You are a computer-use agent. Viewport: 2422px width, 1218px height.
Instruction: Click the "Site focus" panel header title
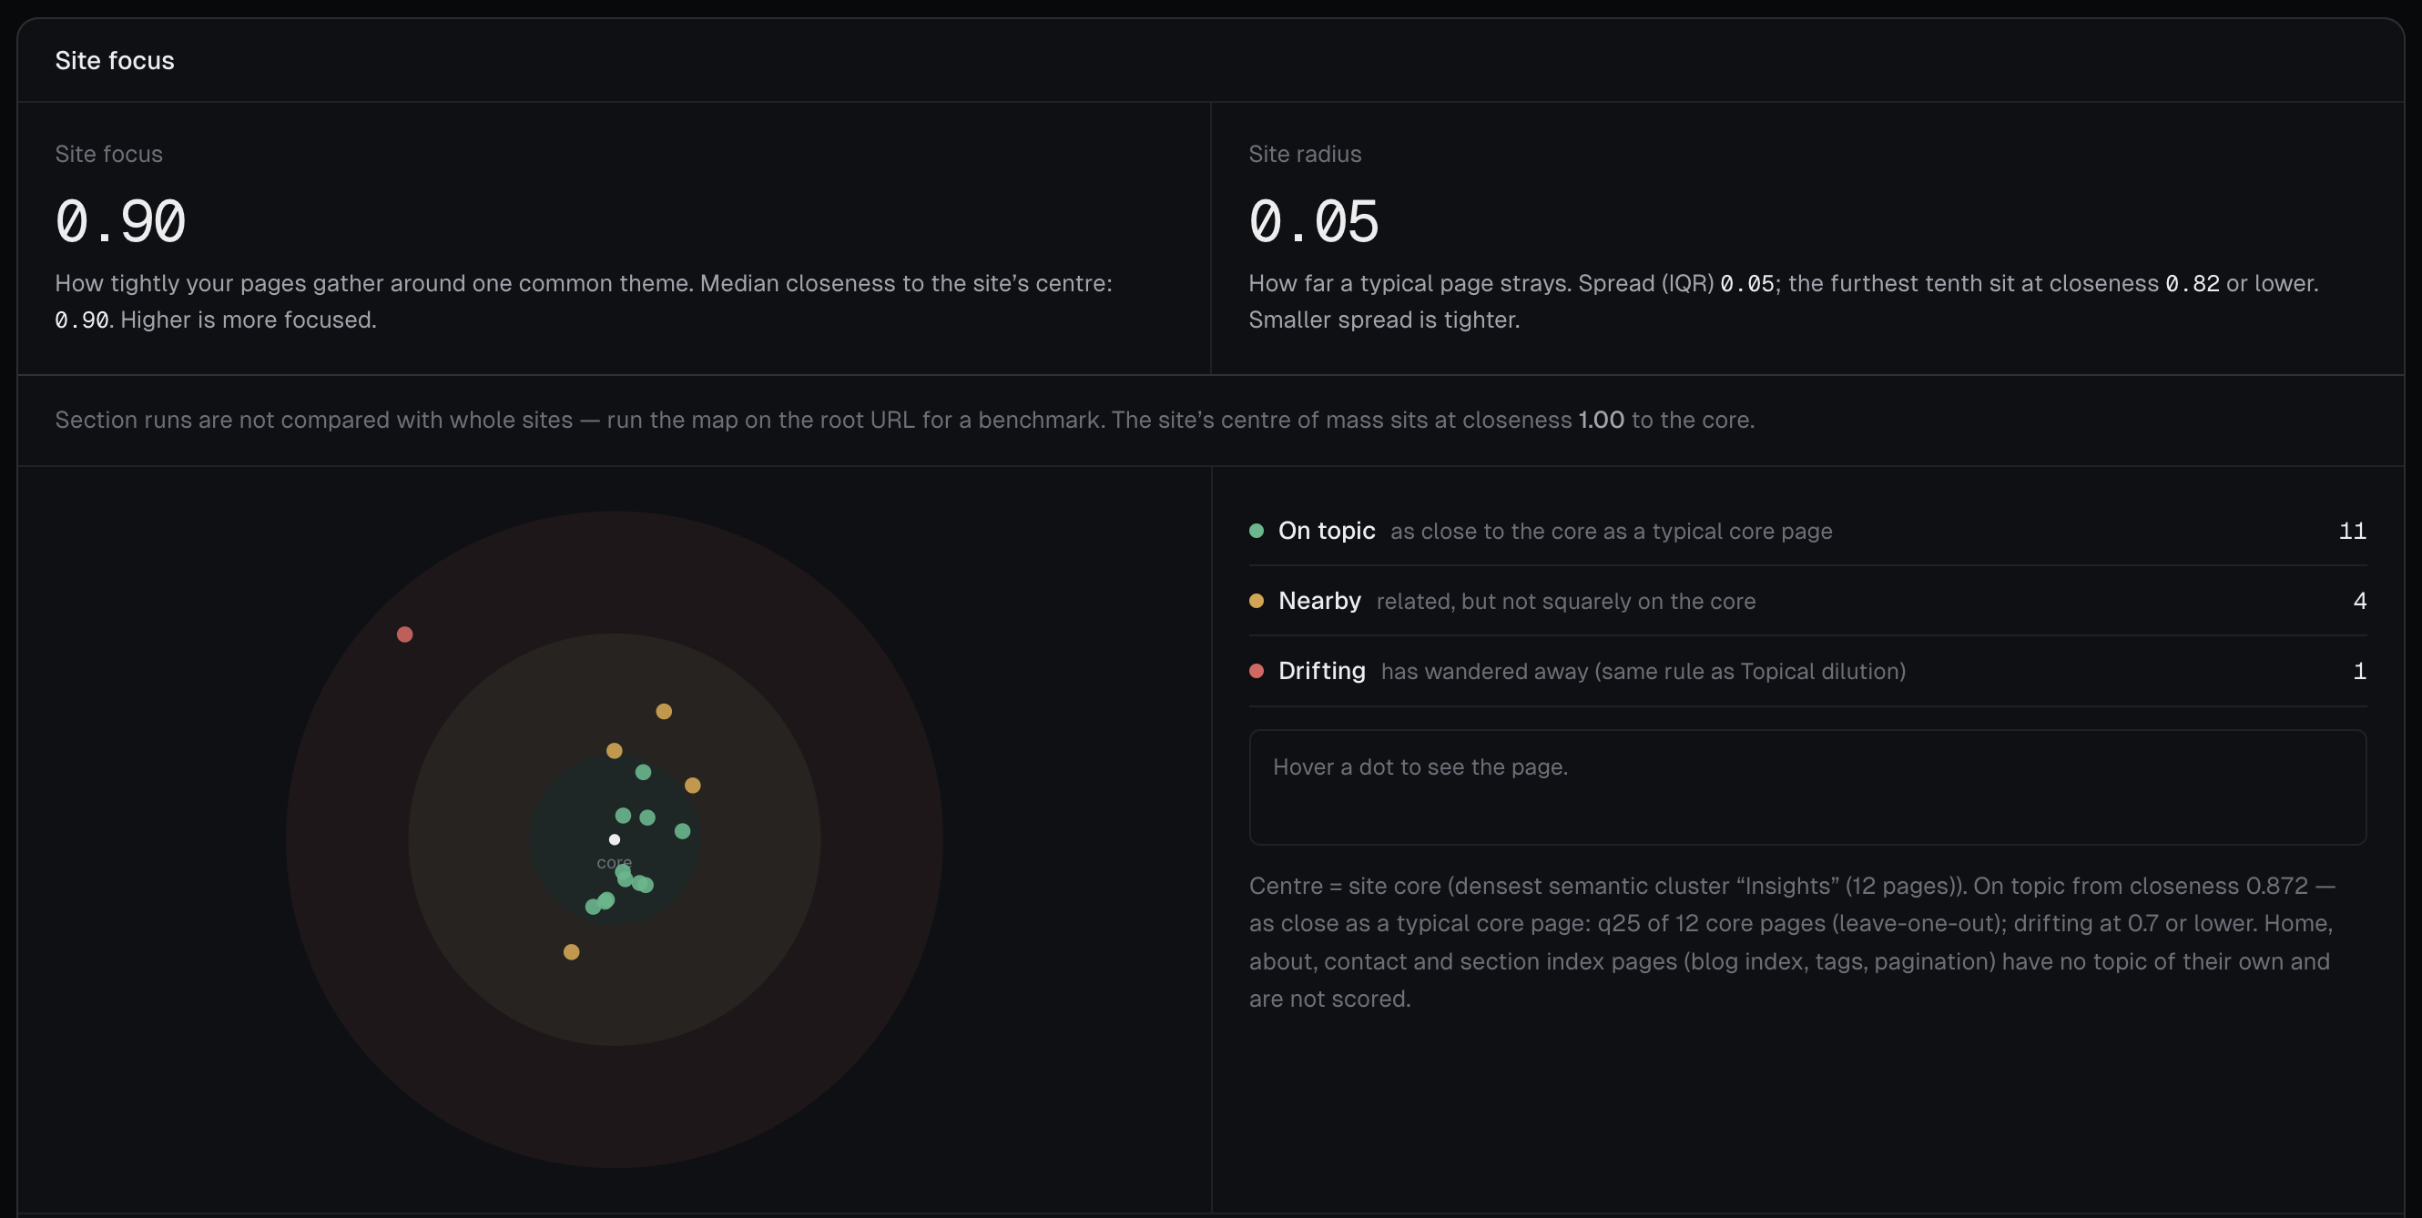click(x=115, y=60)
